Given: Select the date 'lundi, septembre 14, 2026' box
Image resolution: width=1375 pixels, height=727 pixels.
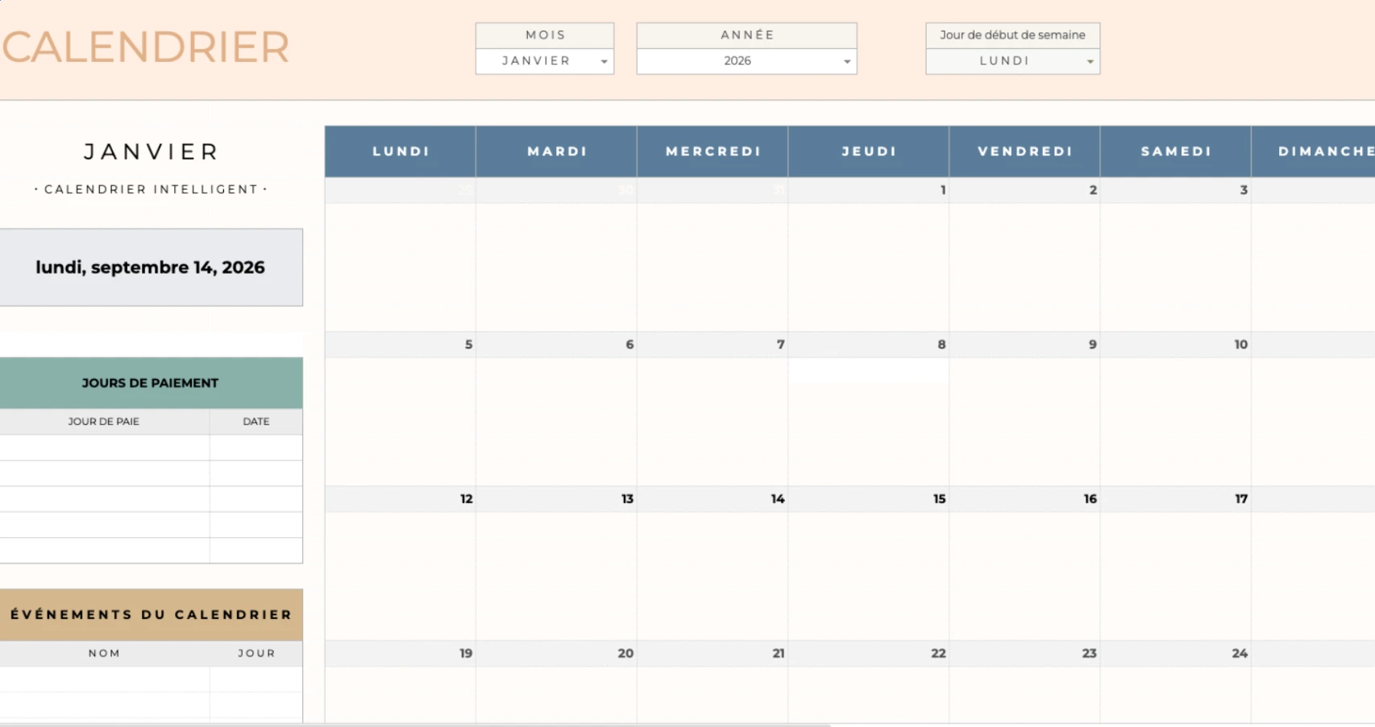Looking at the screenshot, I should pos(151,267).
